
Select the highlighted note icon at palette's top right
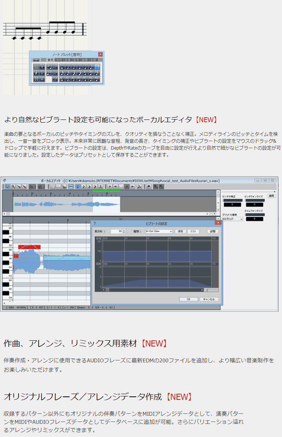click(97, 67)
